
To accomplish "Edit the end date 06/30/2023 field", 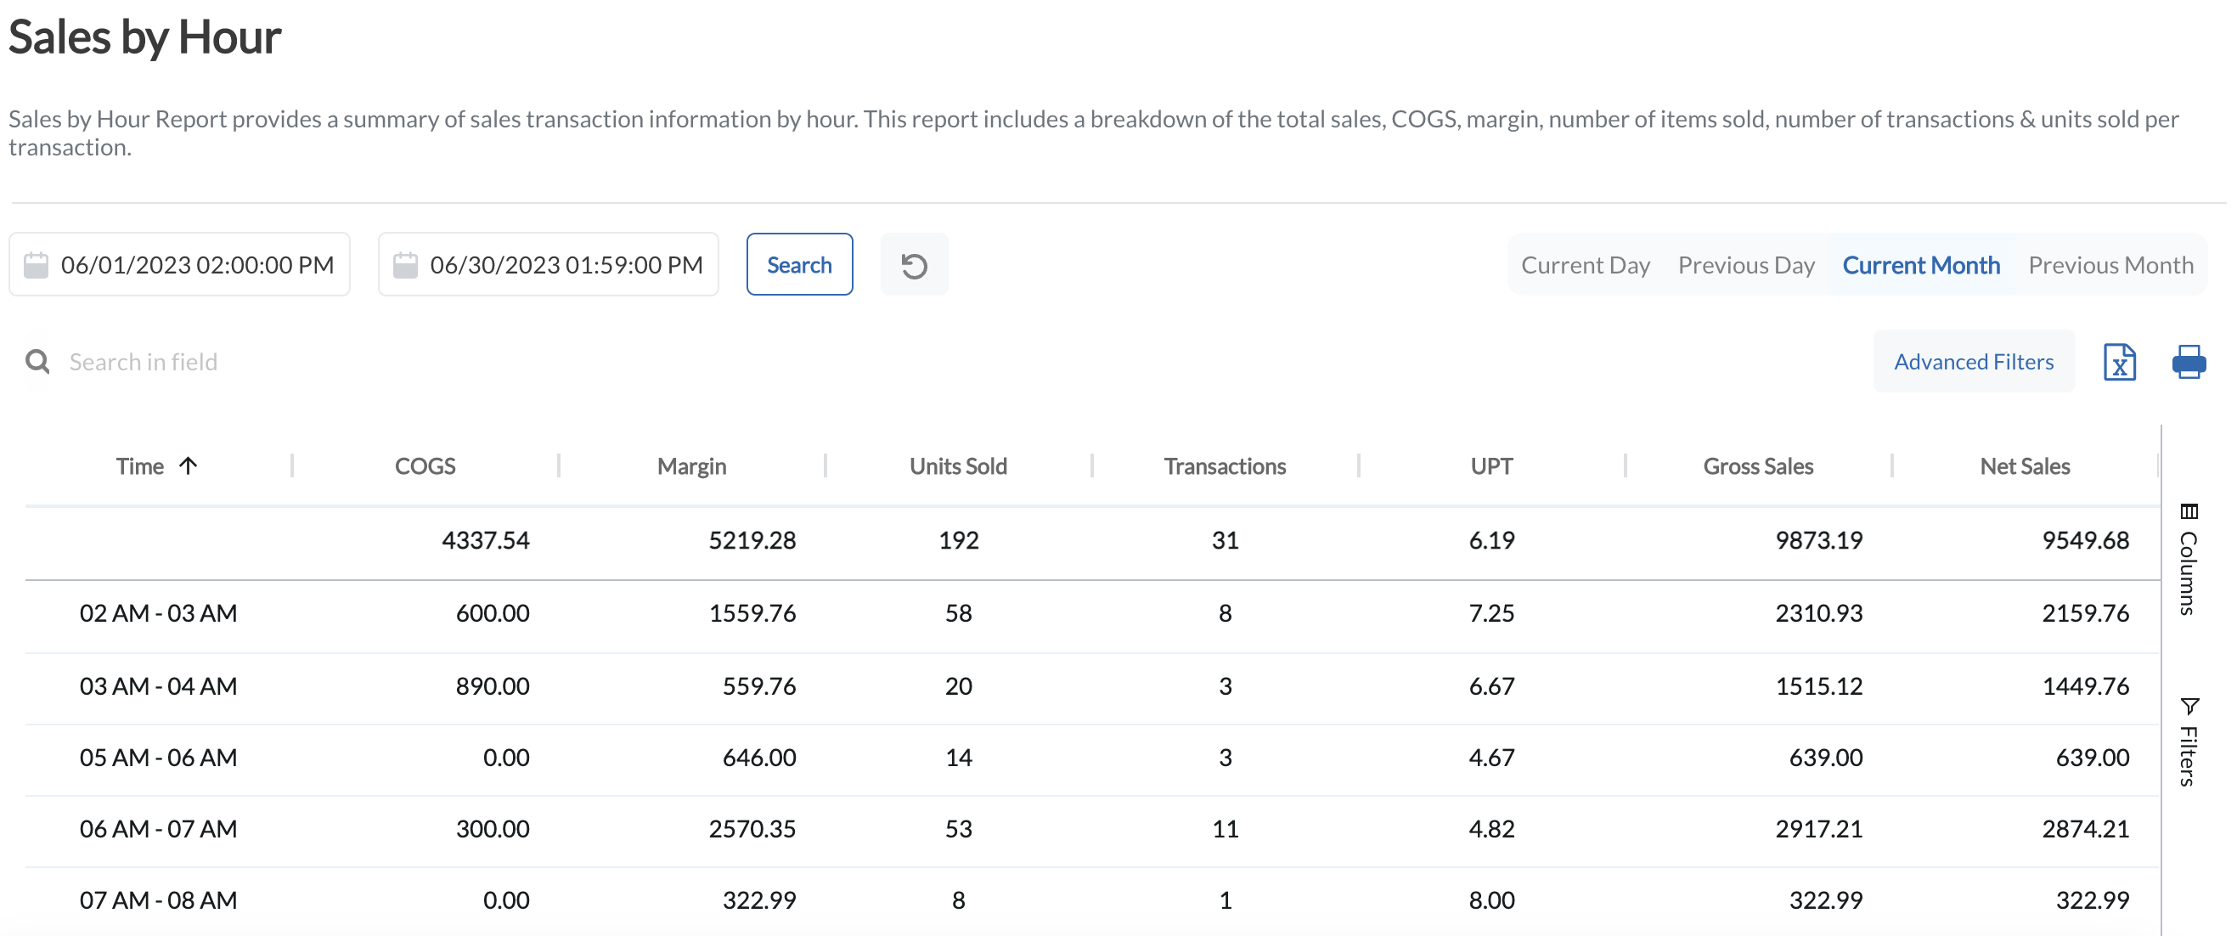I will [566, 265].
